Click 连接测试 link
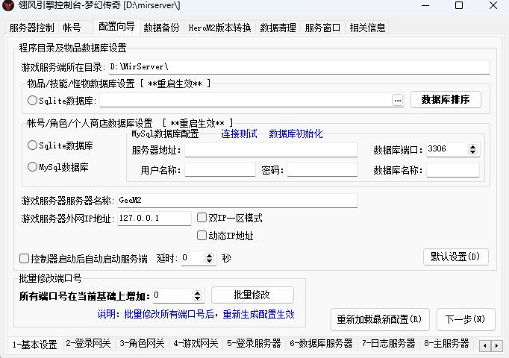 [239, 134]
